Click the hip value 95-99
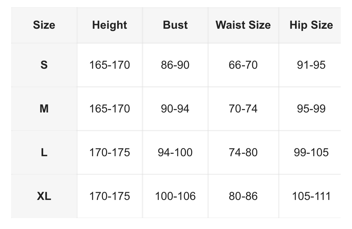The image size is (352, 229). pos(311,109)
